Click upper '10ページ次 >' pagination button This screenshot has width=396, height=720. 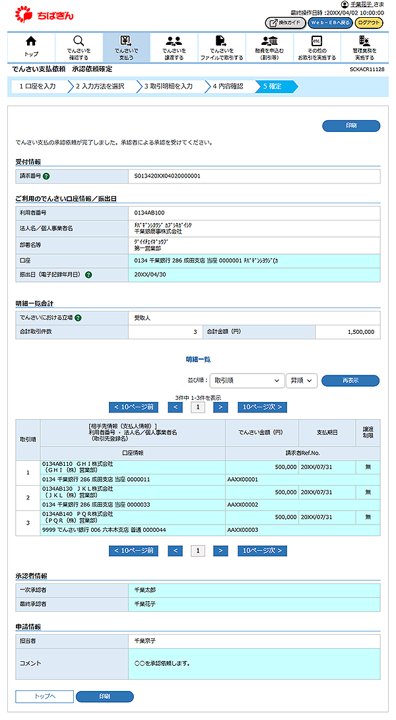(262, 407)
